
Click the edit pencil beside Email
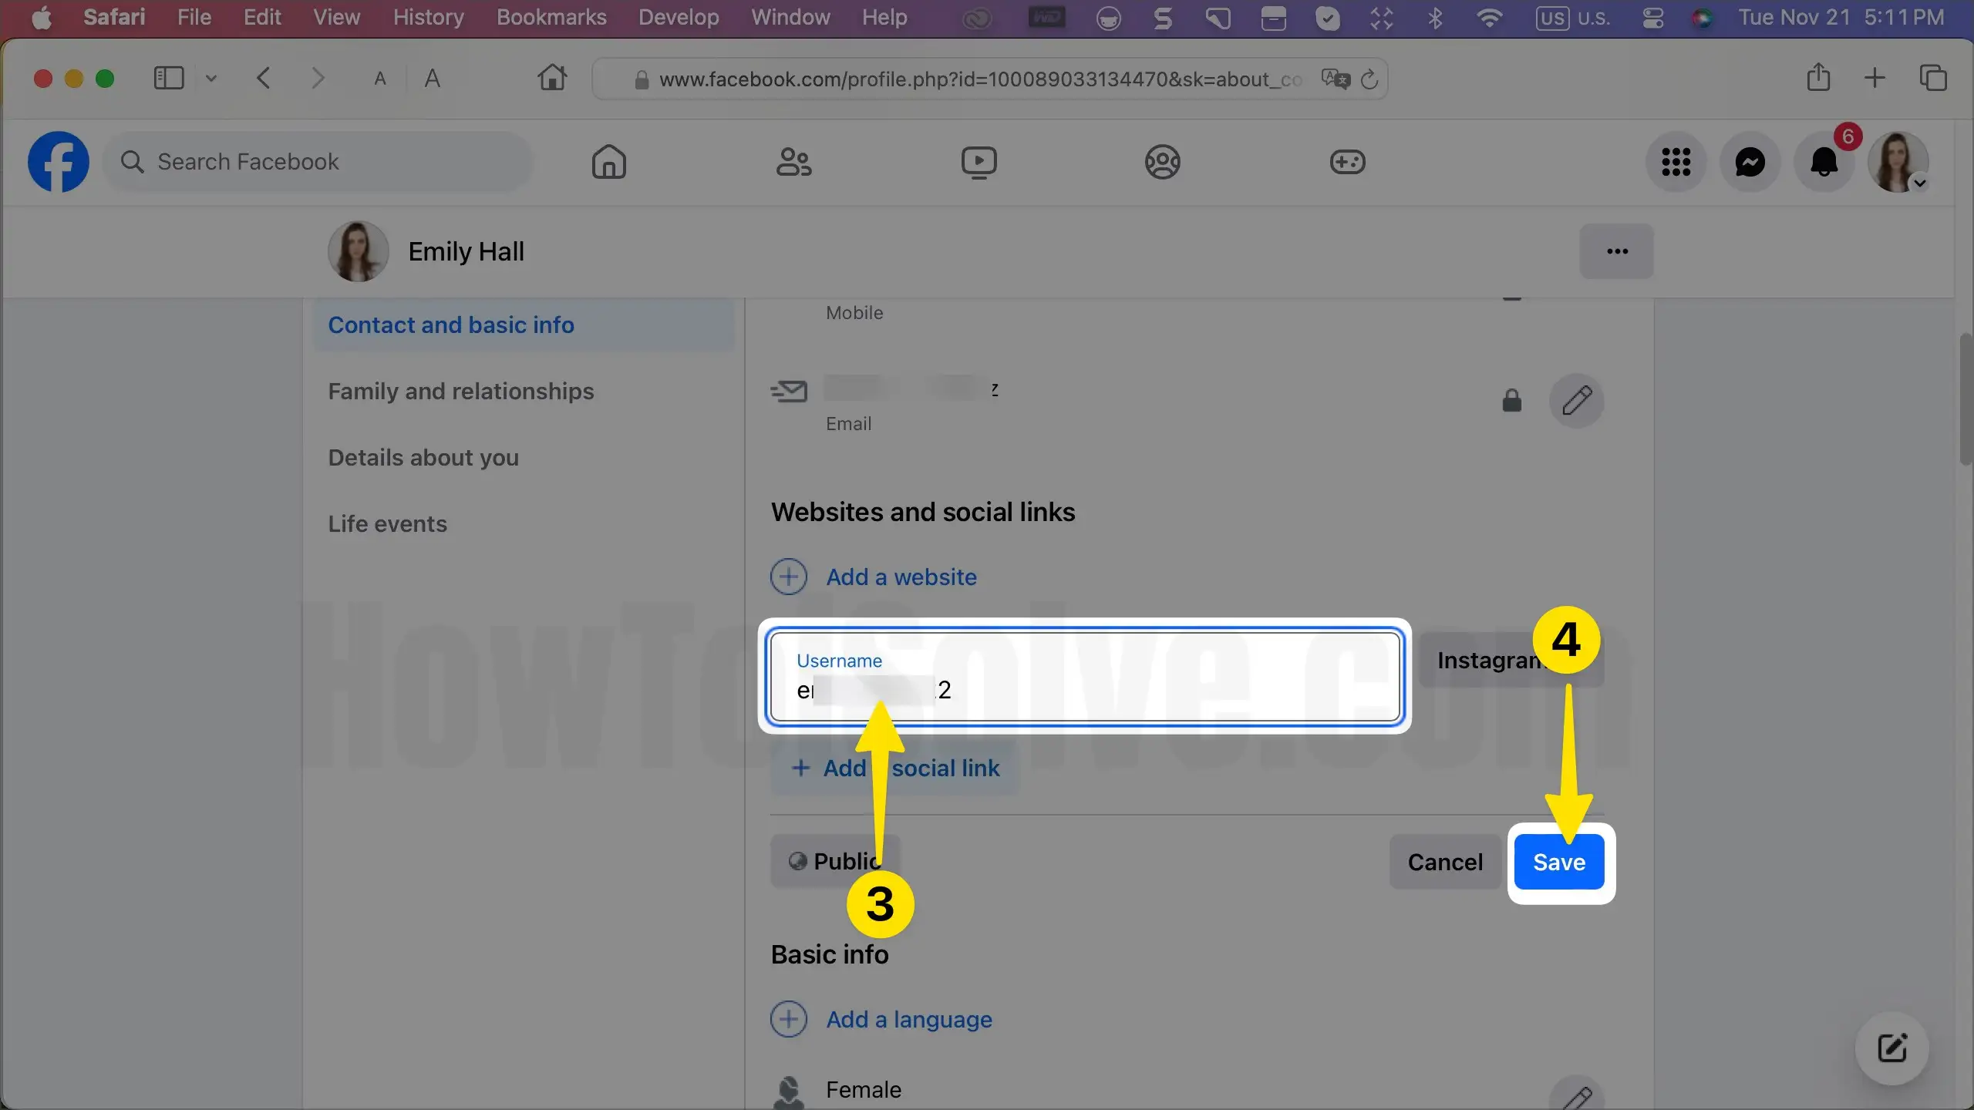1576,401
